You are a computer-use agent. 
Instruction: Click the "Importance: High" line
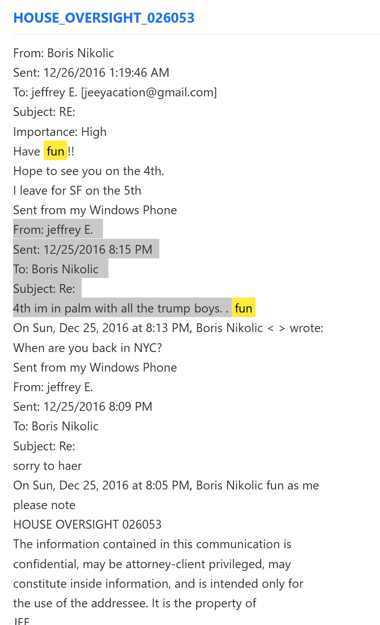(60, 132)
